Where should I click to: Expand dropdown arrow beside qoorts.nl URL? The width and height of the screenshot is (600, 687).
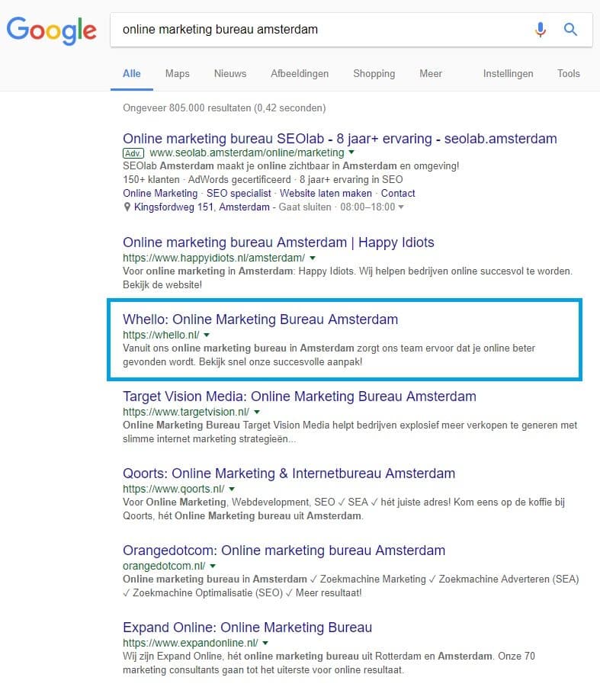(232, 489)
